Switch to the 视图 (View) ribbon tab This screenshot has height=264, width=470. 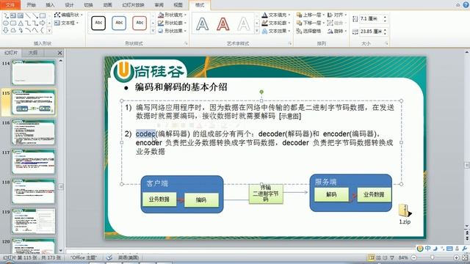[178, 5]
